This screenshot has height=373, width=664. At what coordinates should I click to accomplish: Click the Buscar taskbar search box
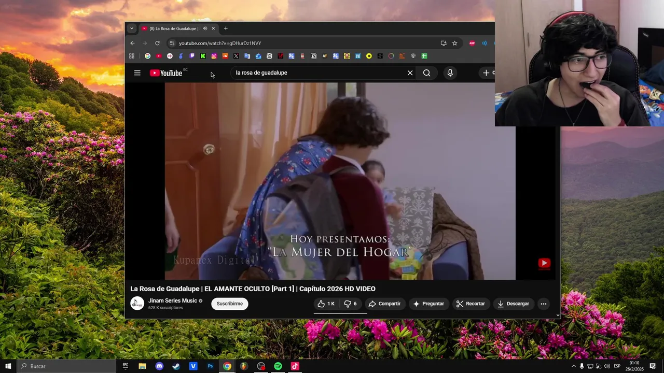[x=66, y=366]
